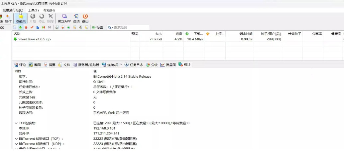Click the 标签 (Tags) toolbar button
This screenshot has height=152, width=344.
97,27
